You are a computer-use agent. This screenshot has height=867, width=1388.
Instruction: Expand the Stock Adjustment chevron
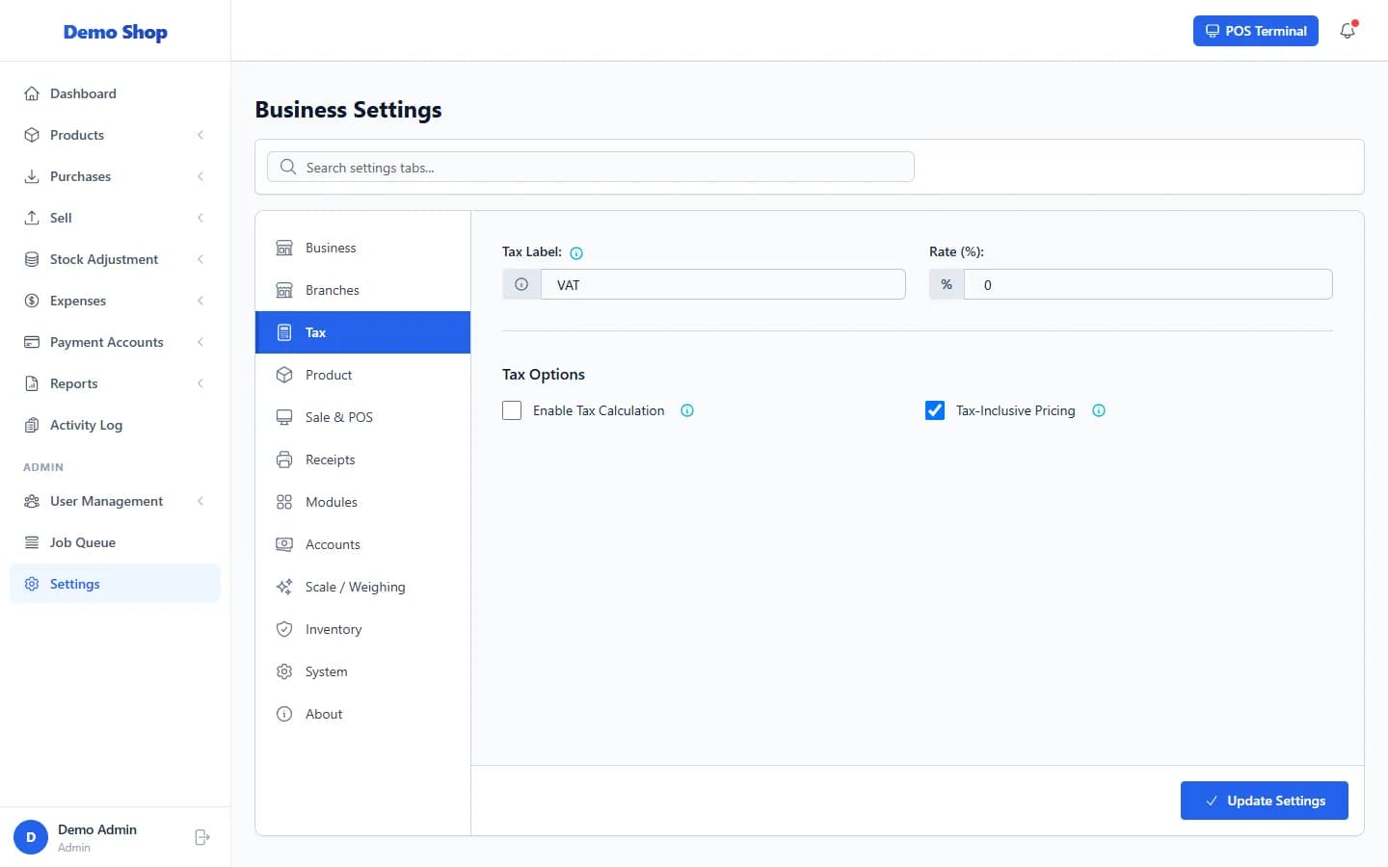[x=200, y=259]
